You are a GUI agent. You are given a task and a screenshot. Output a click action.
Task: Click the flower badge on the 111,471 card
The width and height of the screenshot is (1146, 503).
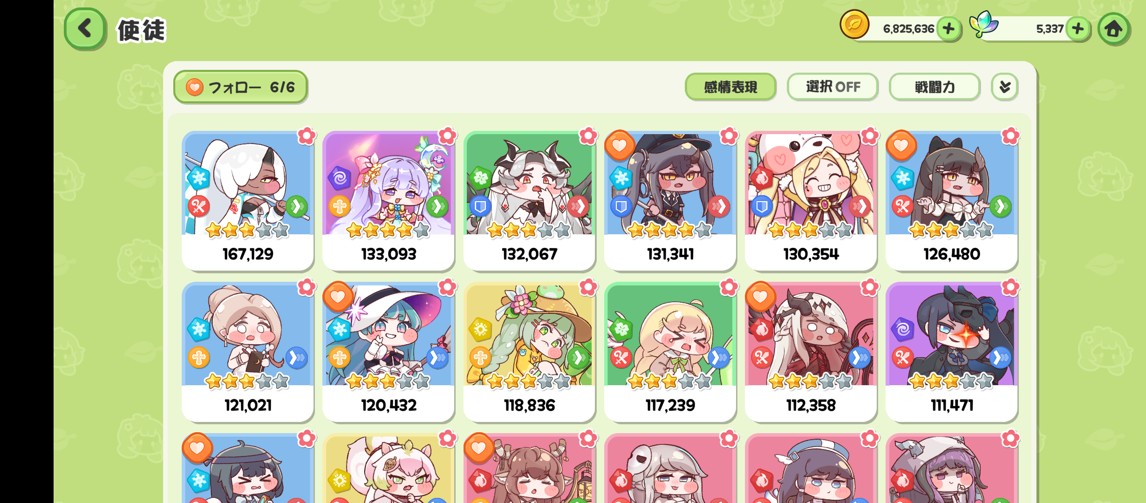1010,287
